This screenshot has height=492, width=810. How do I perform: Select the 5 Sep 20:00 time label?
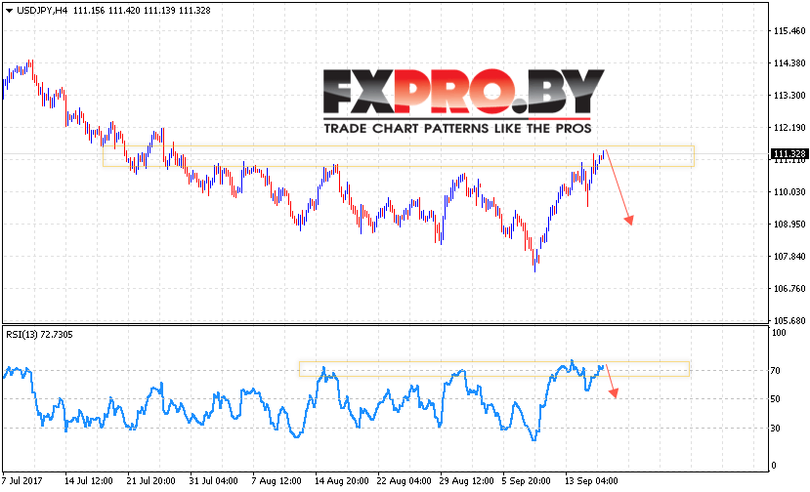[x=526, y=481]
